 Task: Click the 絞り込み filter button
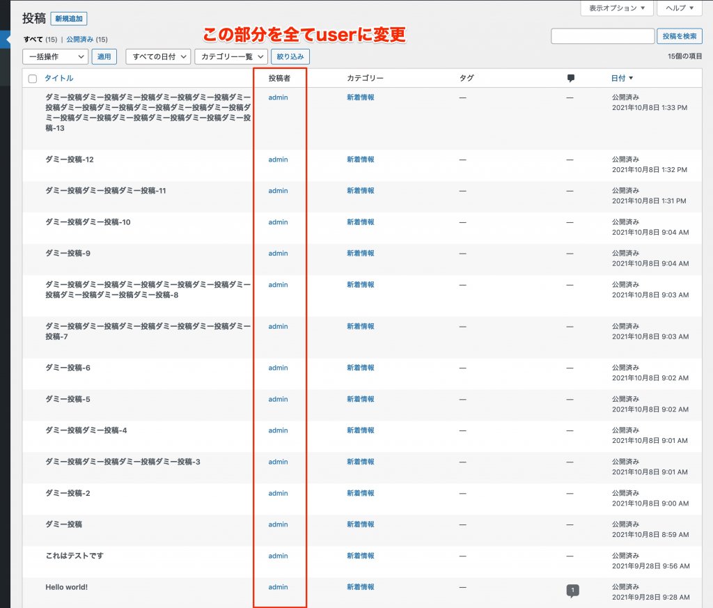tap(290, 57)
